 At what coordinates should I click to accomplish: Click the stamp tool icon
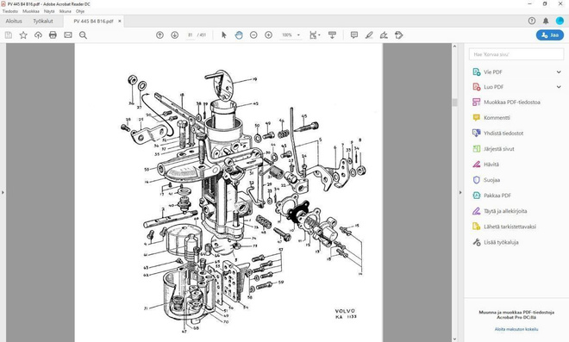coord(399,35)
